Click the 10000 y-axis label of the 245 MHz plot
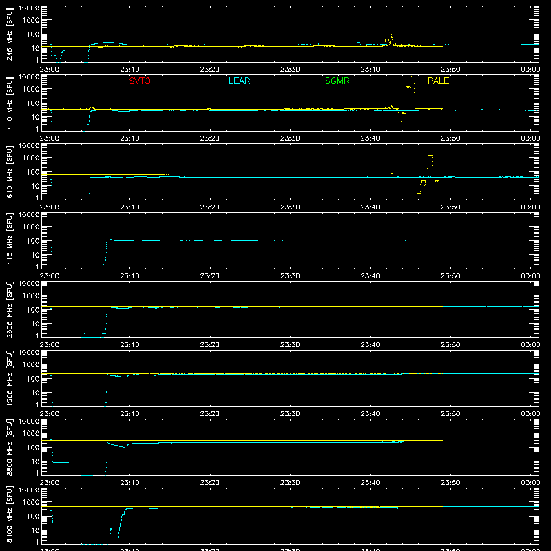This screenshot has height=551, width=551. [29, 8]
